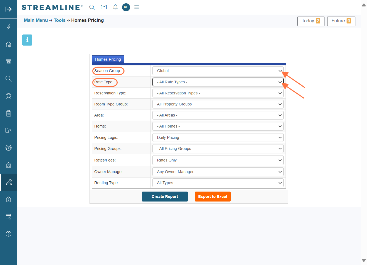Click the sidebar magnifying glass icon

click(x=9, y=79)
